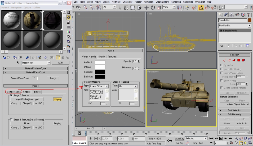253x146 pixels.
Task: Activate the Pan view hand tool
Action: [241, 143]
